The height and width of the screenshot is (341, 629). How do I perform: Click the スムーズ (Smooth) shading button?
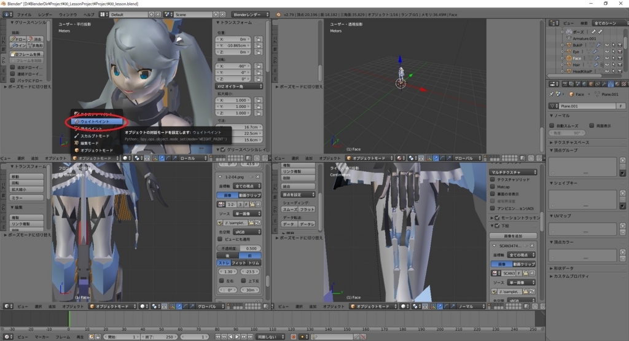[x=290, y=210]
